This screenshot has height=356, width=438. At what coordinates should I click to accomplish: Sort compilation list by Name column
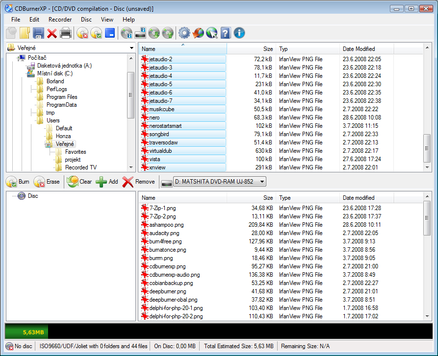[183, 198]
